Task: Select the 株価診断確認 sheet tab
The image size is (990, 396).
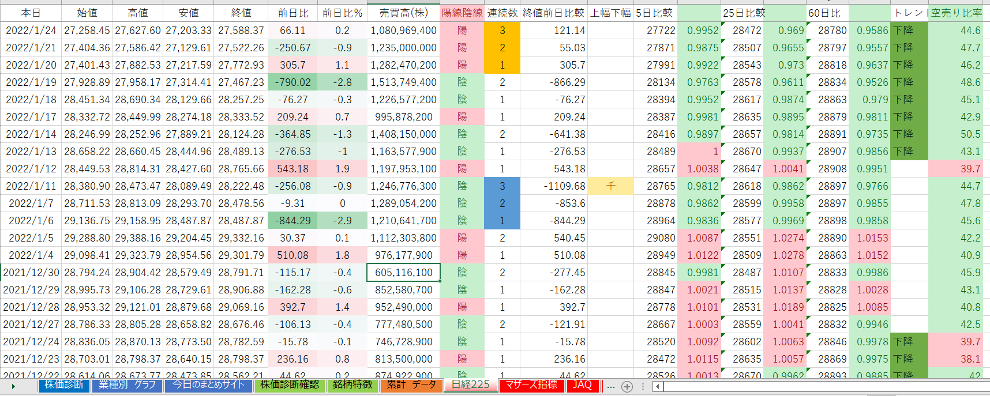Action: pyautogui.click(x=289, y=385)
